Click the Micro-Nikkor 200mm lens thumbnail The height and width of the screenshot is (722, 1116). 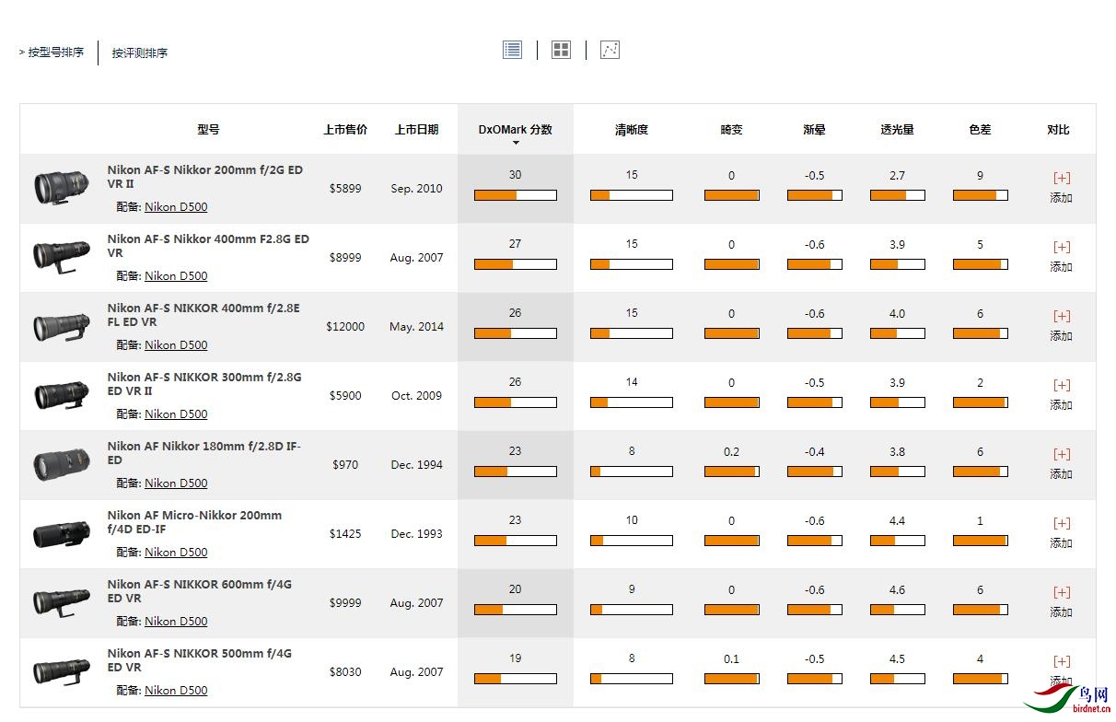click(x=62, y=534)
